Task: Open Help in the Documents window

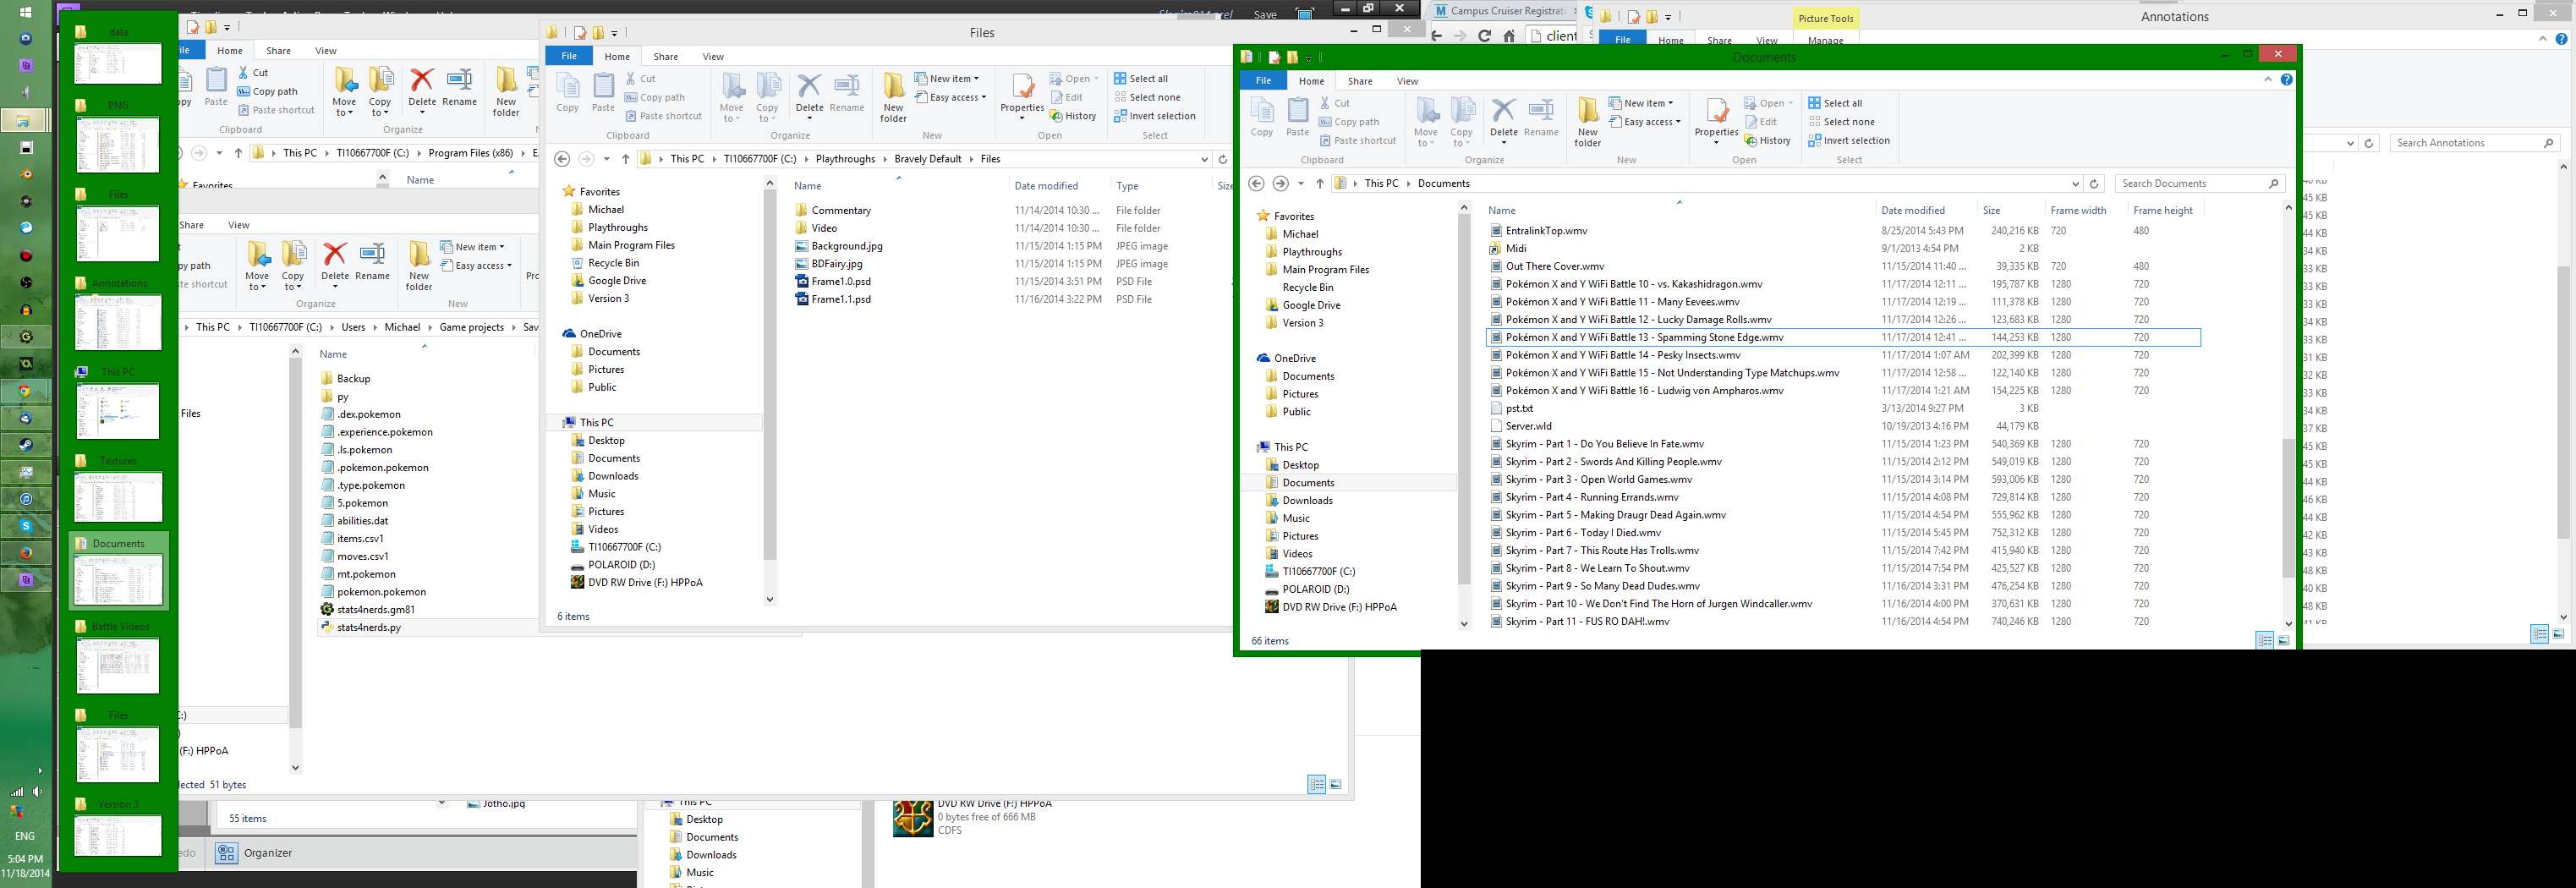Action: 2286,80
